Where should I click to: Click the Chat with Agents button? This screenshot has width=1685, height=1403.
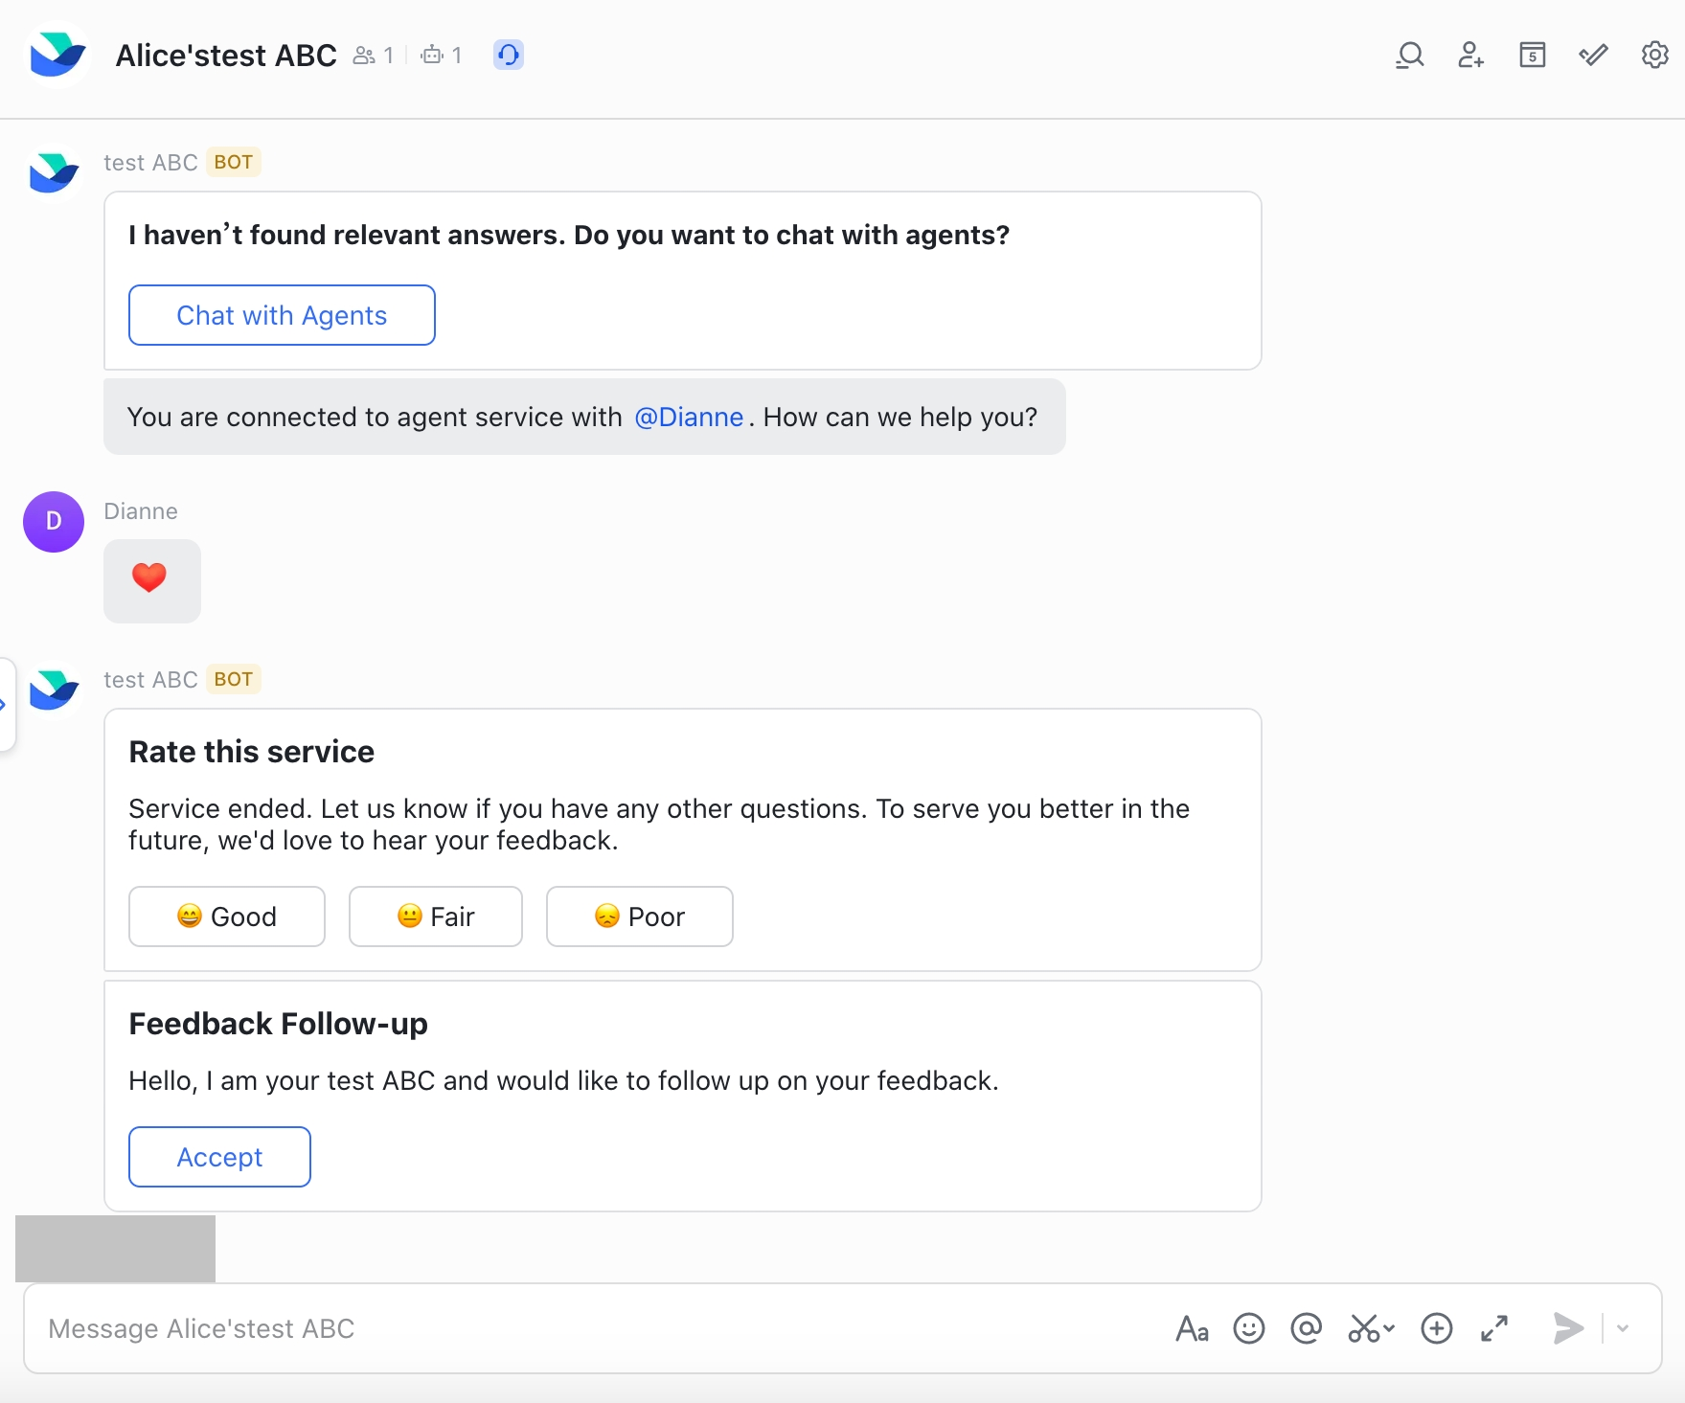[x=282, y=315]
